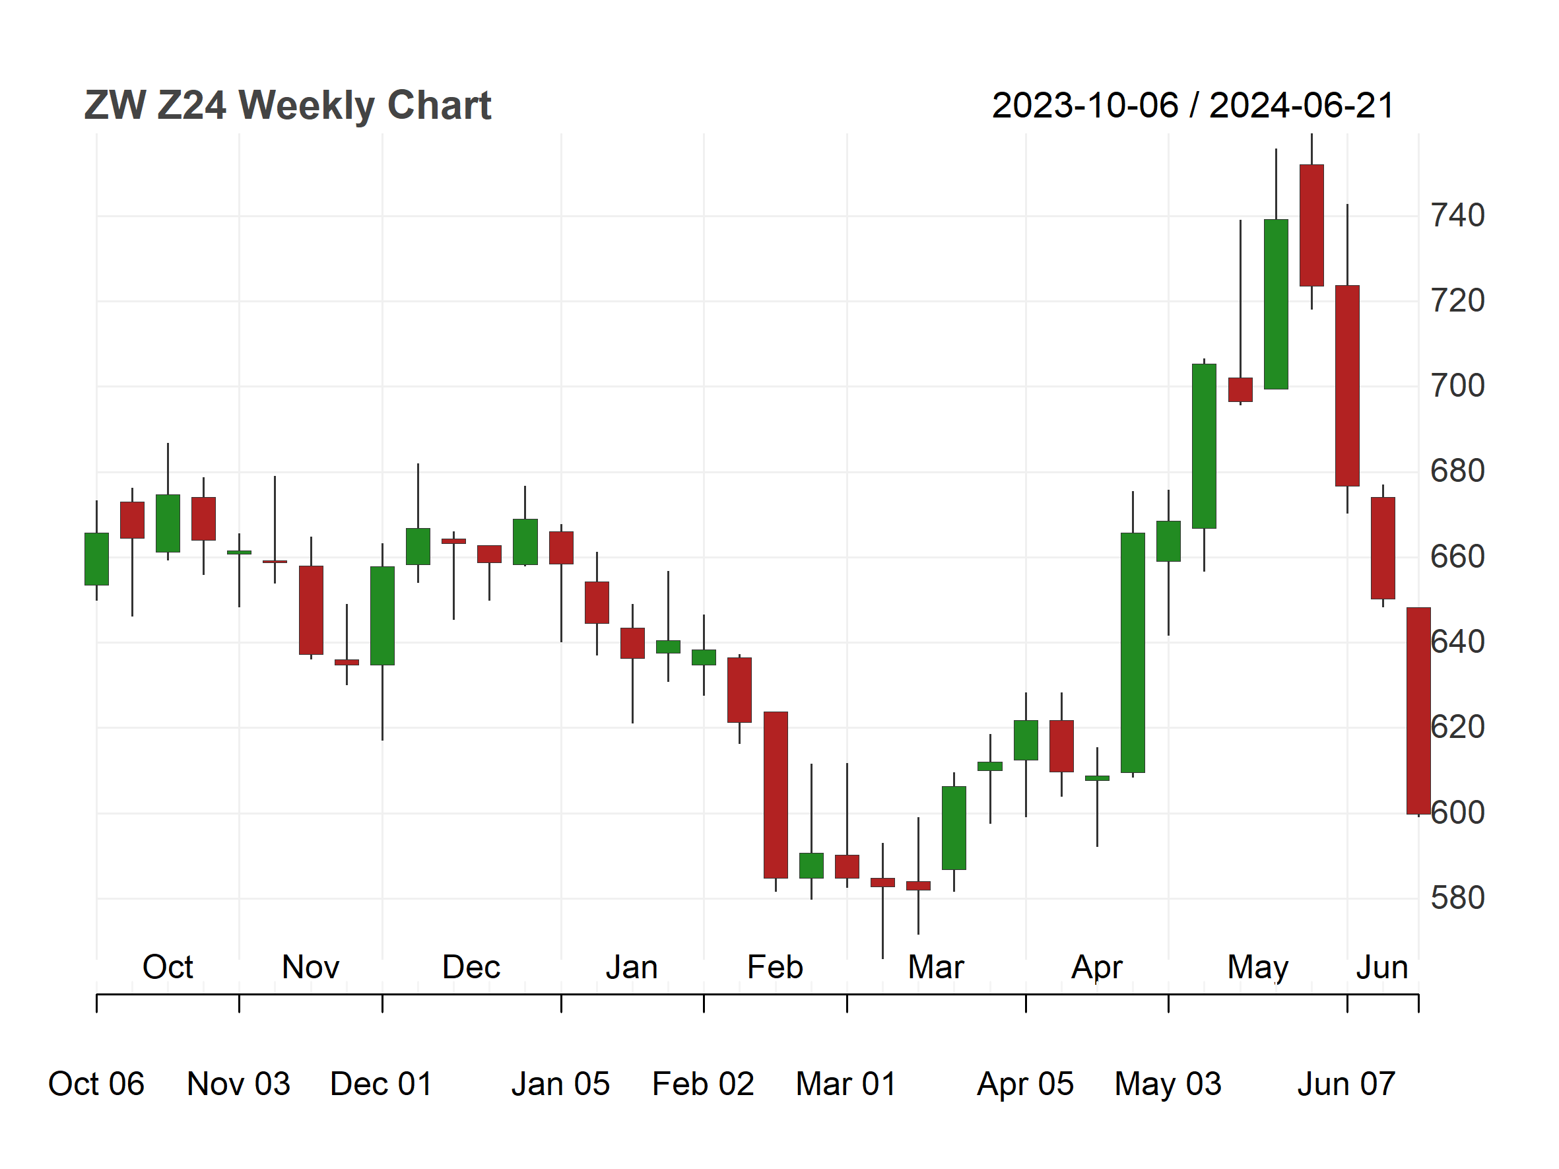Click the Feb month label
Screen dimensions: 1559x1169
coord(775,967)
